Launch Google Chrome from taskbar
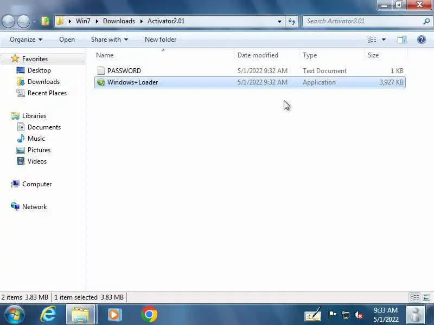This screenshot has height=325, width=434. tap(149, 315)
